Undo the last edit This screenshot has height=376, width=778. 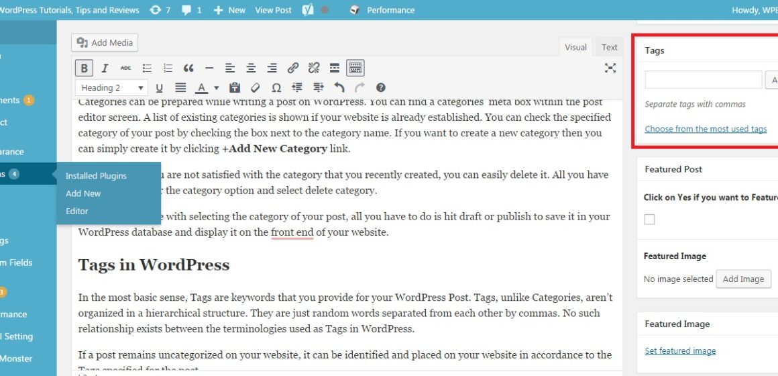(339, 88)
